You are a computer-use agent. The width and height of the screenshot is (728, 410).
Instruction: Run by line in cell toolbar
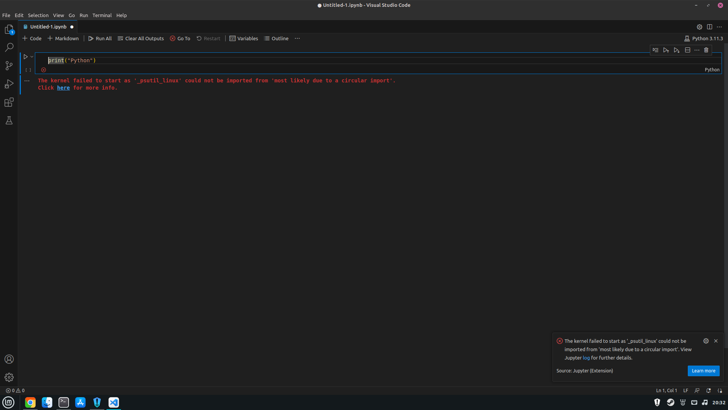pos(656,50)
